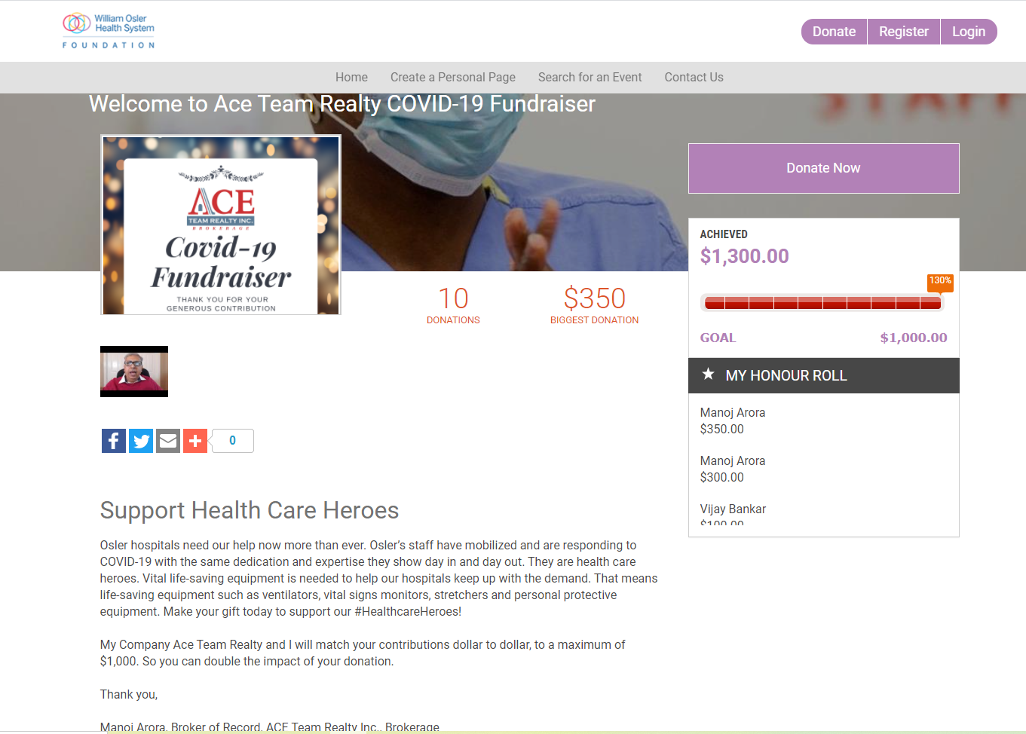Click the Register button

click(904, 32)
